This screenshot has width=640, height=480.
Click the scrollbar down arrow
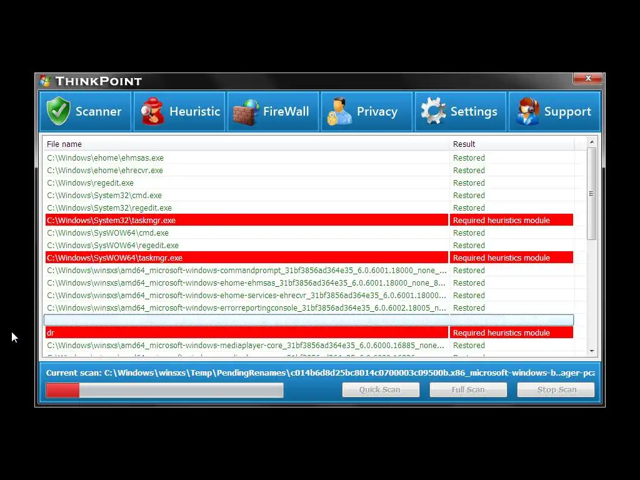click(x=592, y=351)
